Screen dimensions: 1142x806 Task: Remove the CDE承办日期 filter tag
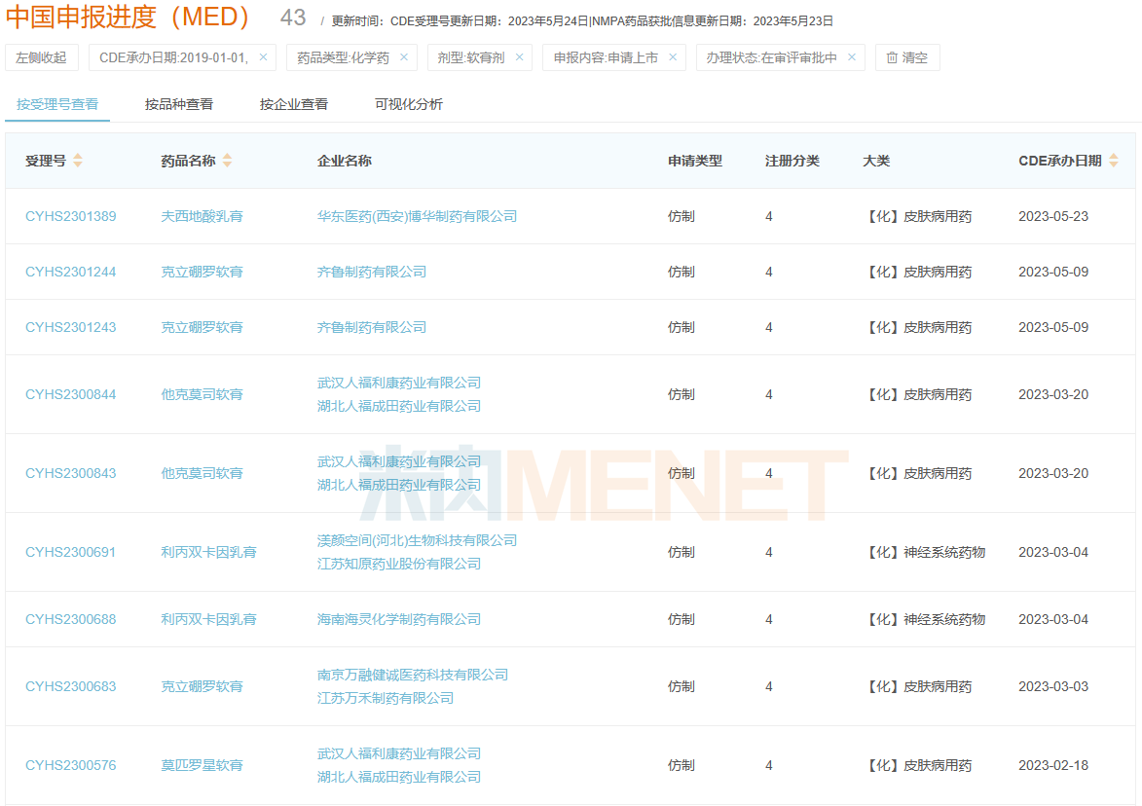tap(263, 57)
